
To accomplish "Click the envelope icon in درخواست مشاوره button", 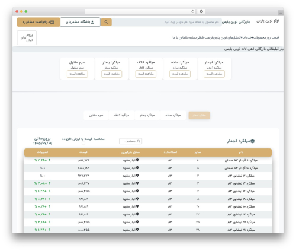I will click(52, 22).
